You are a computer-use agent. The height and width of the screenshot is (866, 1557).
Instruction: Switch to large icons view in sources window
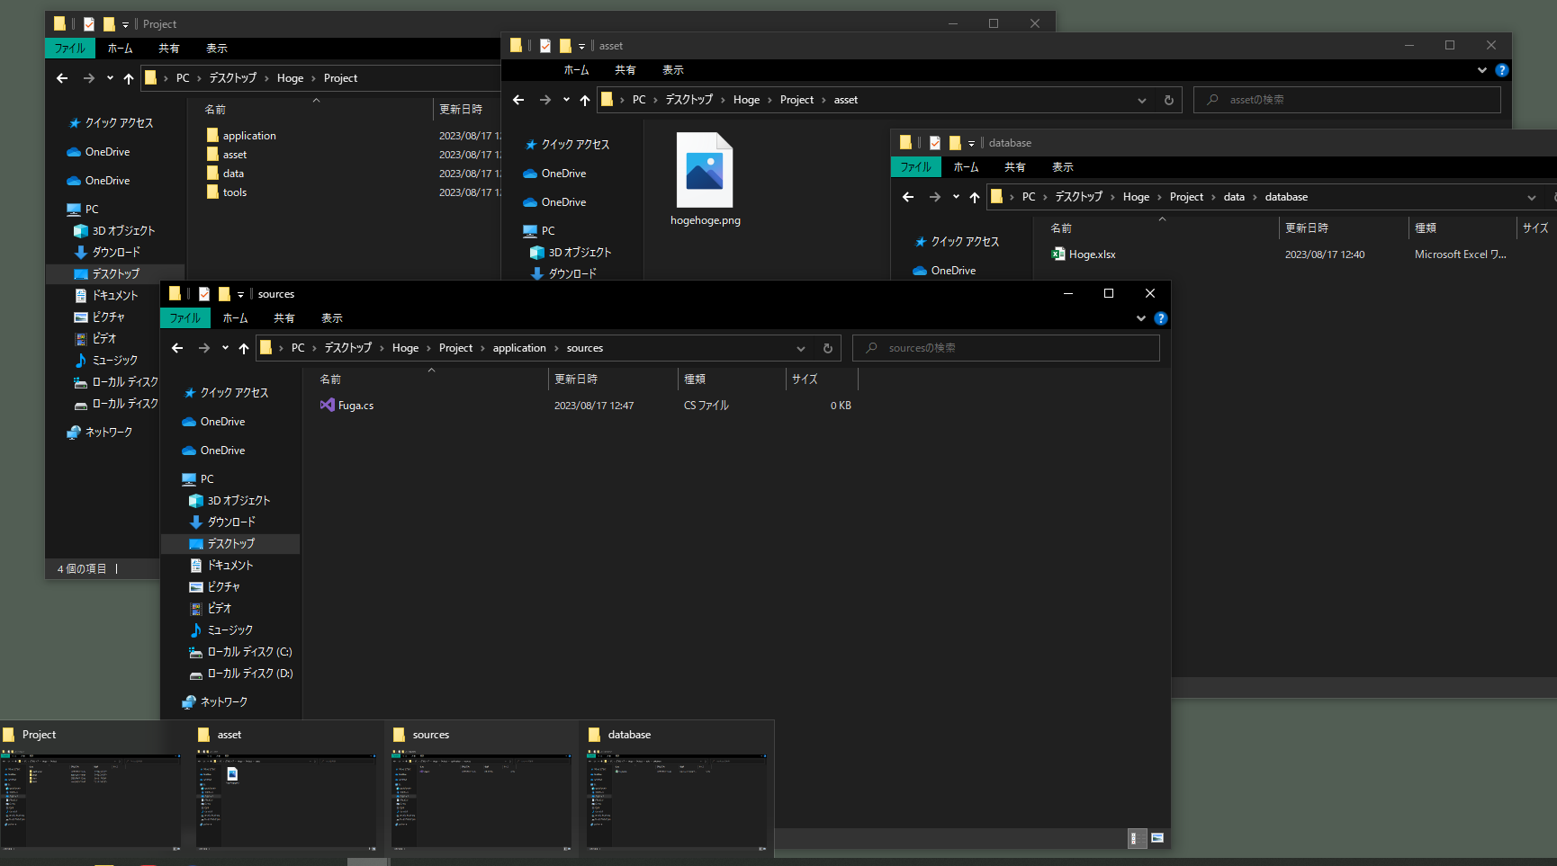coord(1157,838)
